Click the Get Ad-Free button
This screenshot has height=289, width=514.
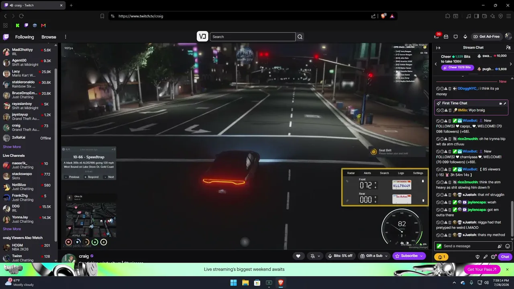pyautogui.click(x=486, y=37)
